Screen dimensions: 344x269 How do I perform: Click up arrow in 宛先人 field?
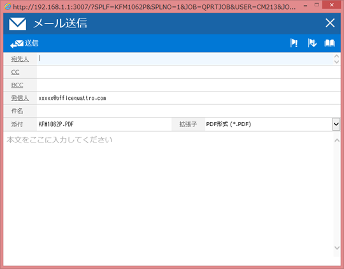point(336,56)
